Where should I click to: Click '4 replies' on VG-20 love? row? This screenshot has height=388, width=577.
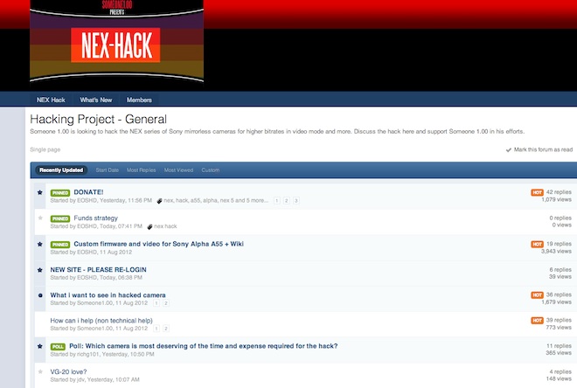click(x=560, y=371)
